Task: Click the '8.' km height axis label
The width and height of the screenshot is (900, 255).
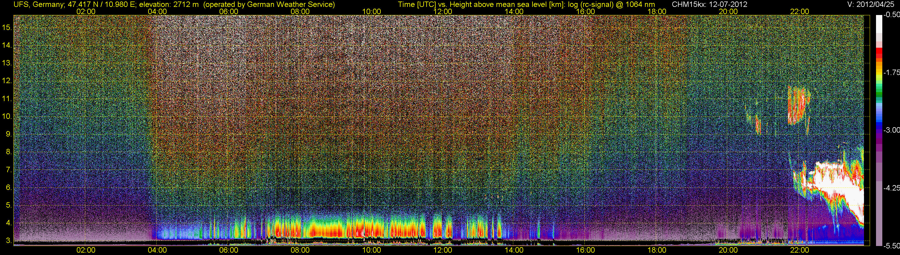Action: point(8,152)
